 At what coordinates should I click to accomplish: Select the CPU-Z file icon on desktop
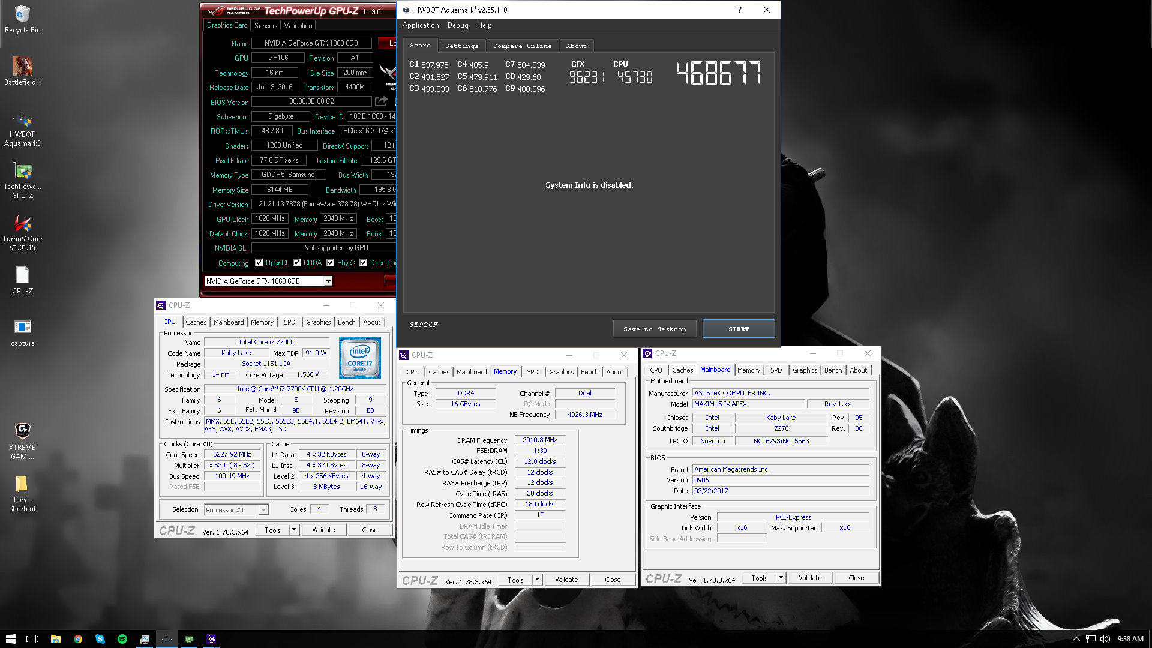tap(22, 280)
